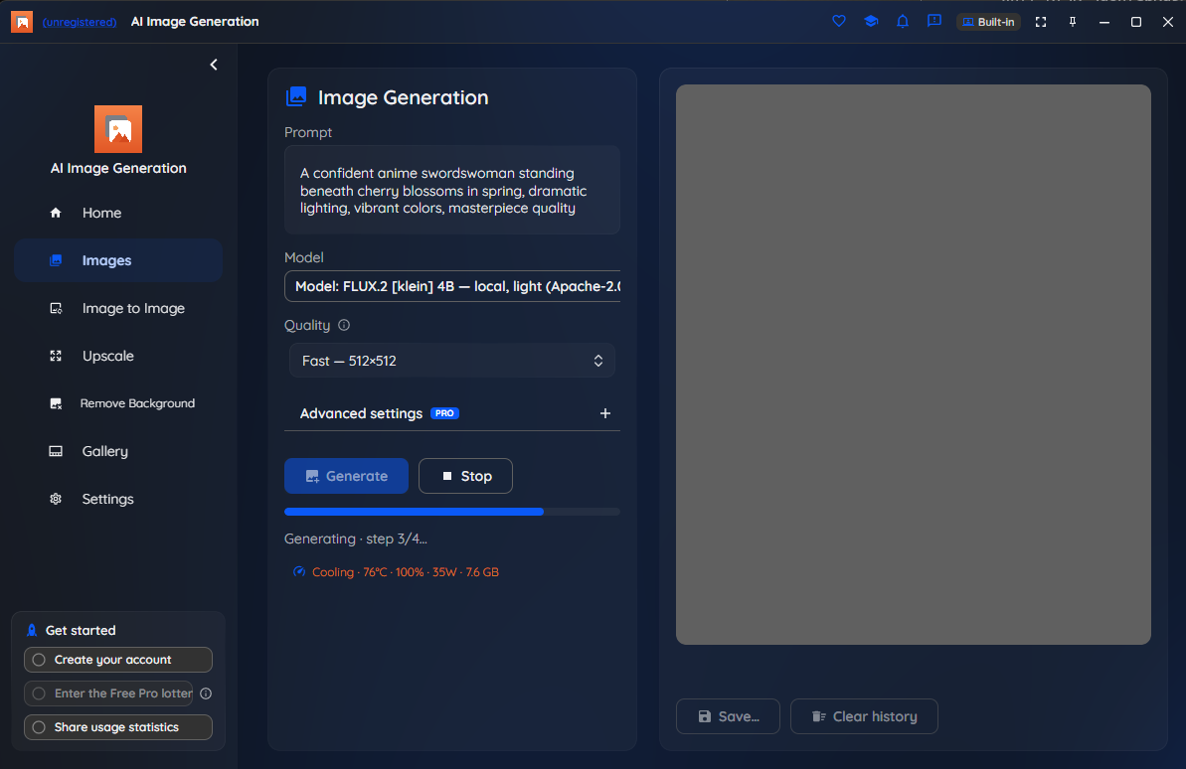Click the Clear history button
1186x769 pixels.
click(865, 716)
